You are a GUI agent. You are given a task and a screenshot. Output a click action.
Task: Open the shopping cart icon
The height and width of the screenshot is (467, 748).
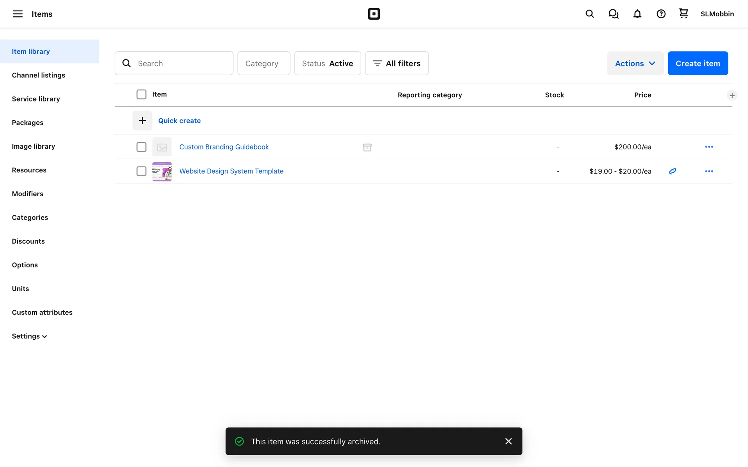(683, 14)
